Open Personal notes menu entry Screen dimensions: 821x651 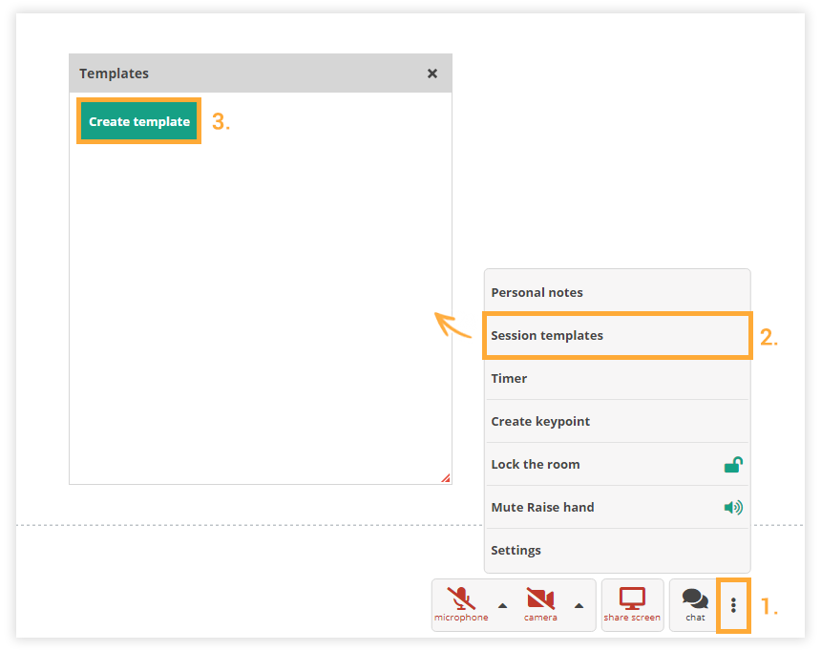point(618,292)
